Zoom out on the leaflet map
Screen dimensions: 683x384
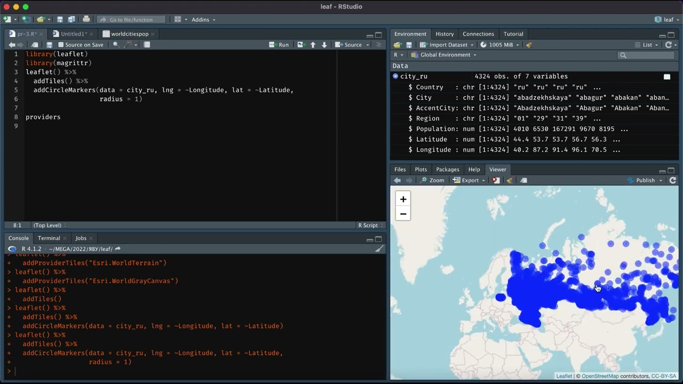coord(403,214)
